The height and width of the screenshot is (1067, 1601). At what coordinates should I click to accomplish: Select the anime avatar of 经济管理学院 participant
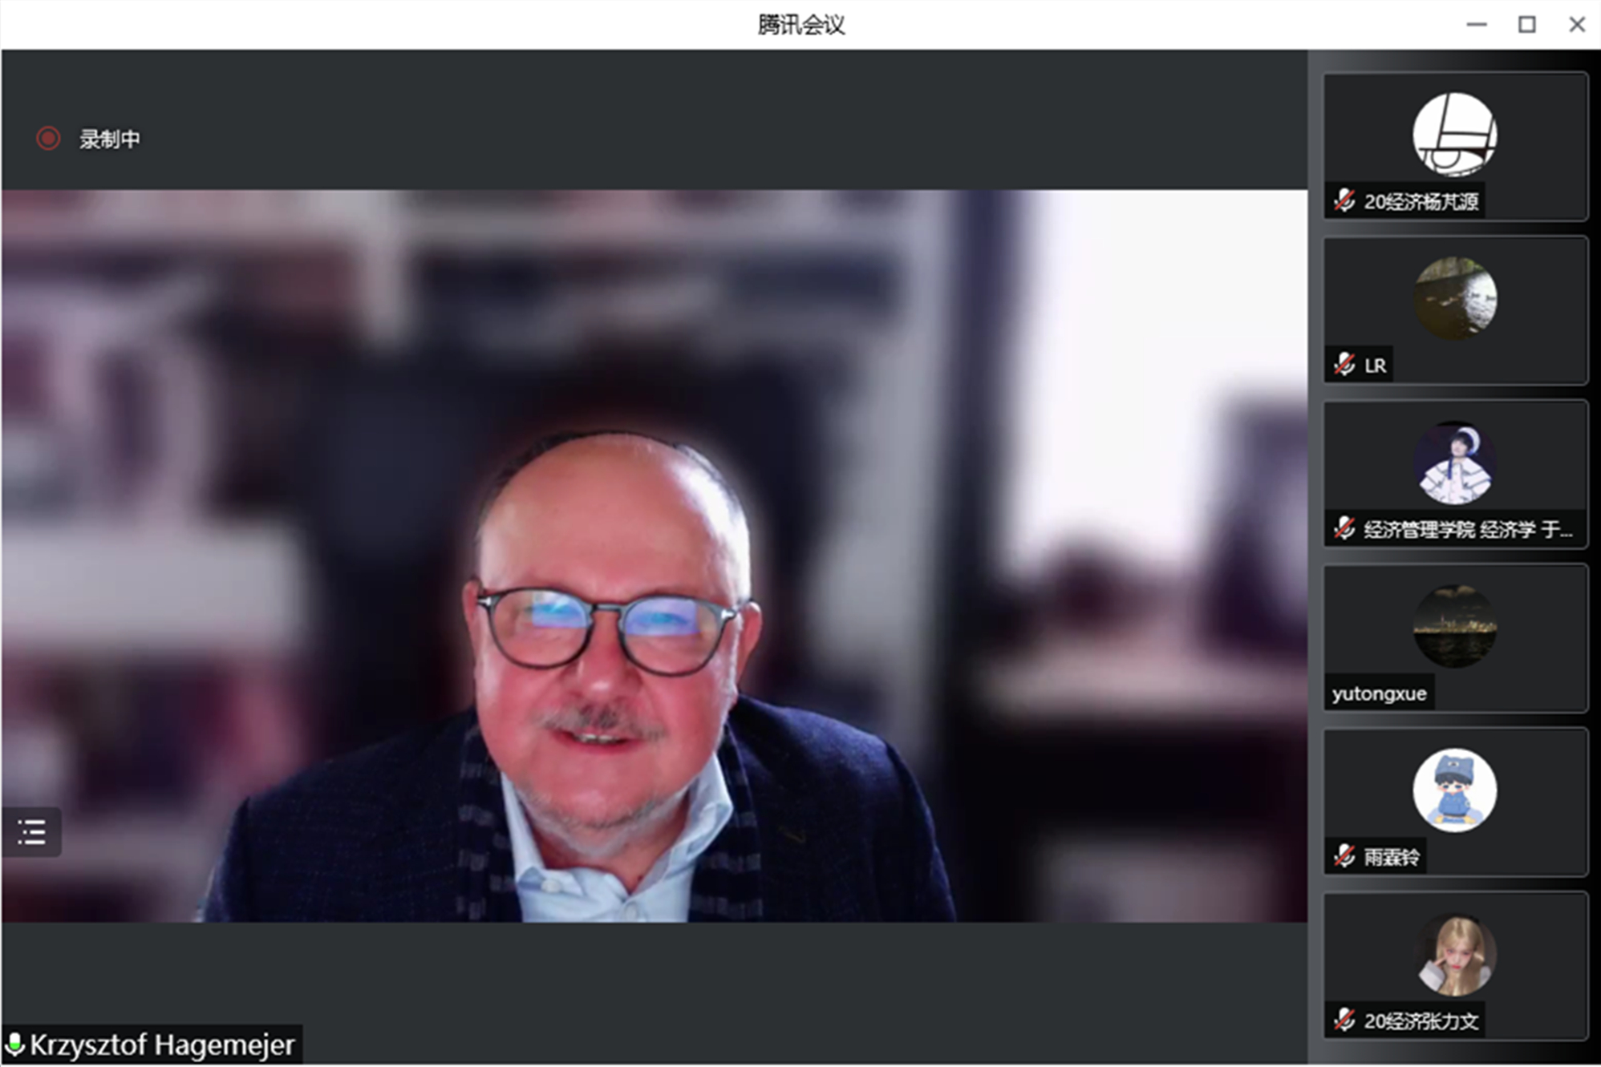coord(1454,463)
